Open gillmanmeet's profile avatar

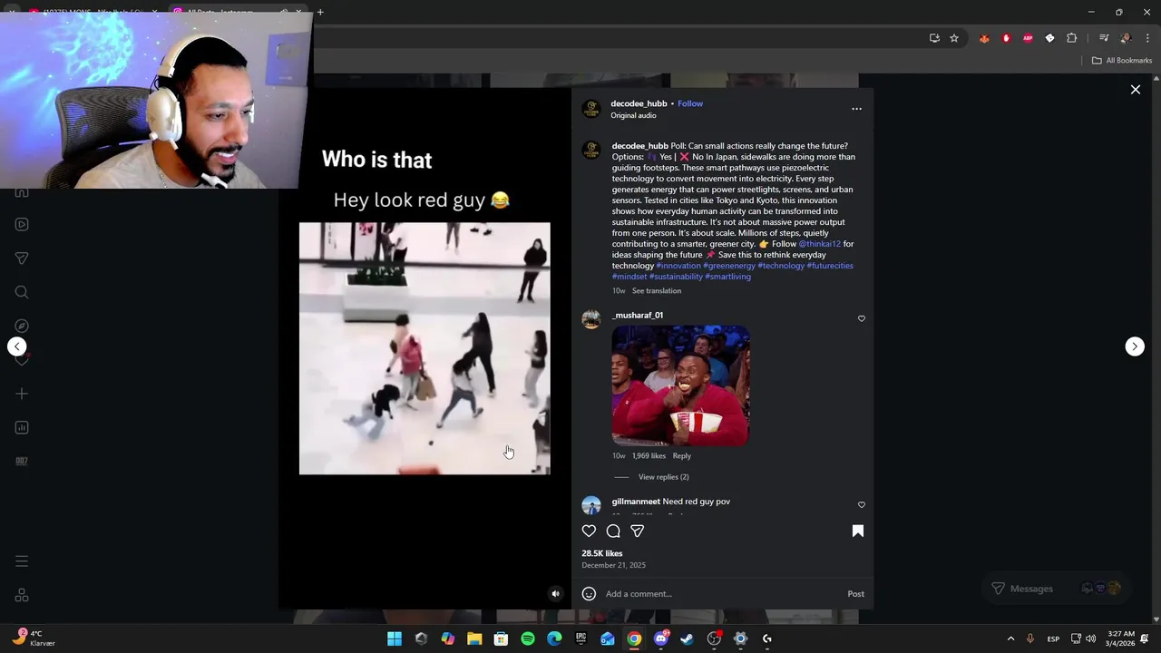point(591,505)
